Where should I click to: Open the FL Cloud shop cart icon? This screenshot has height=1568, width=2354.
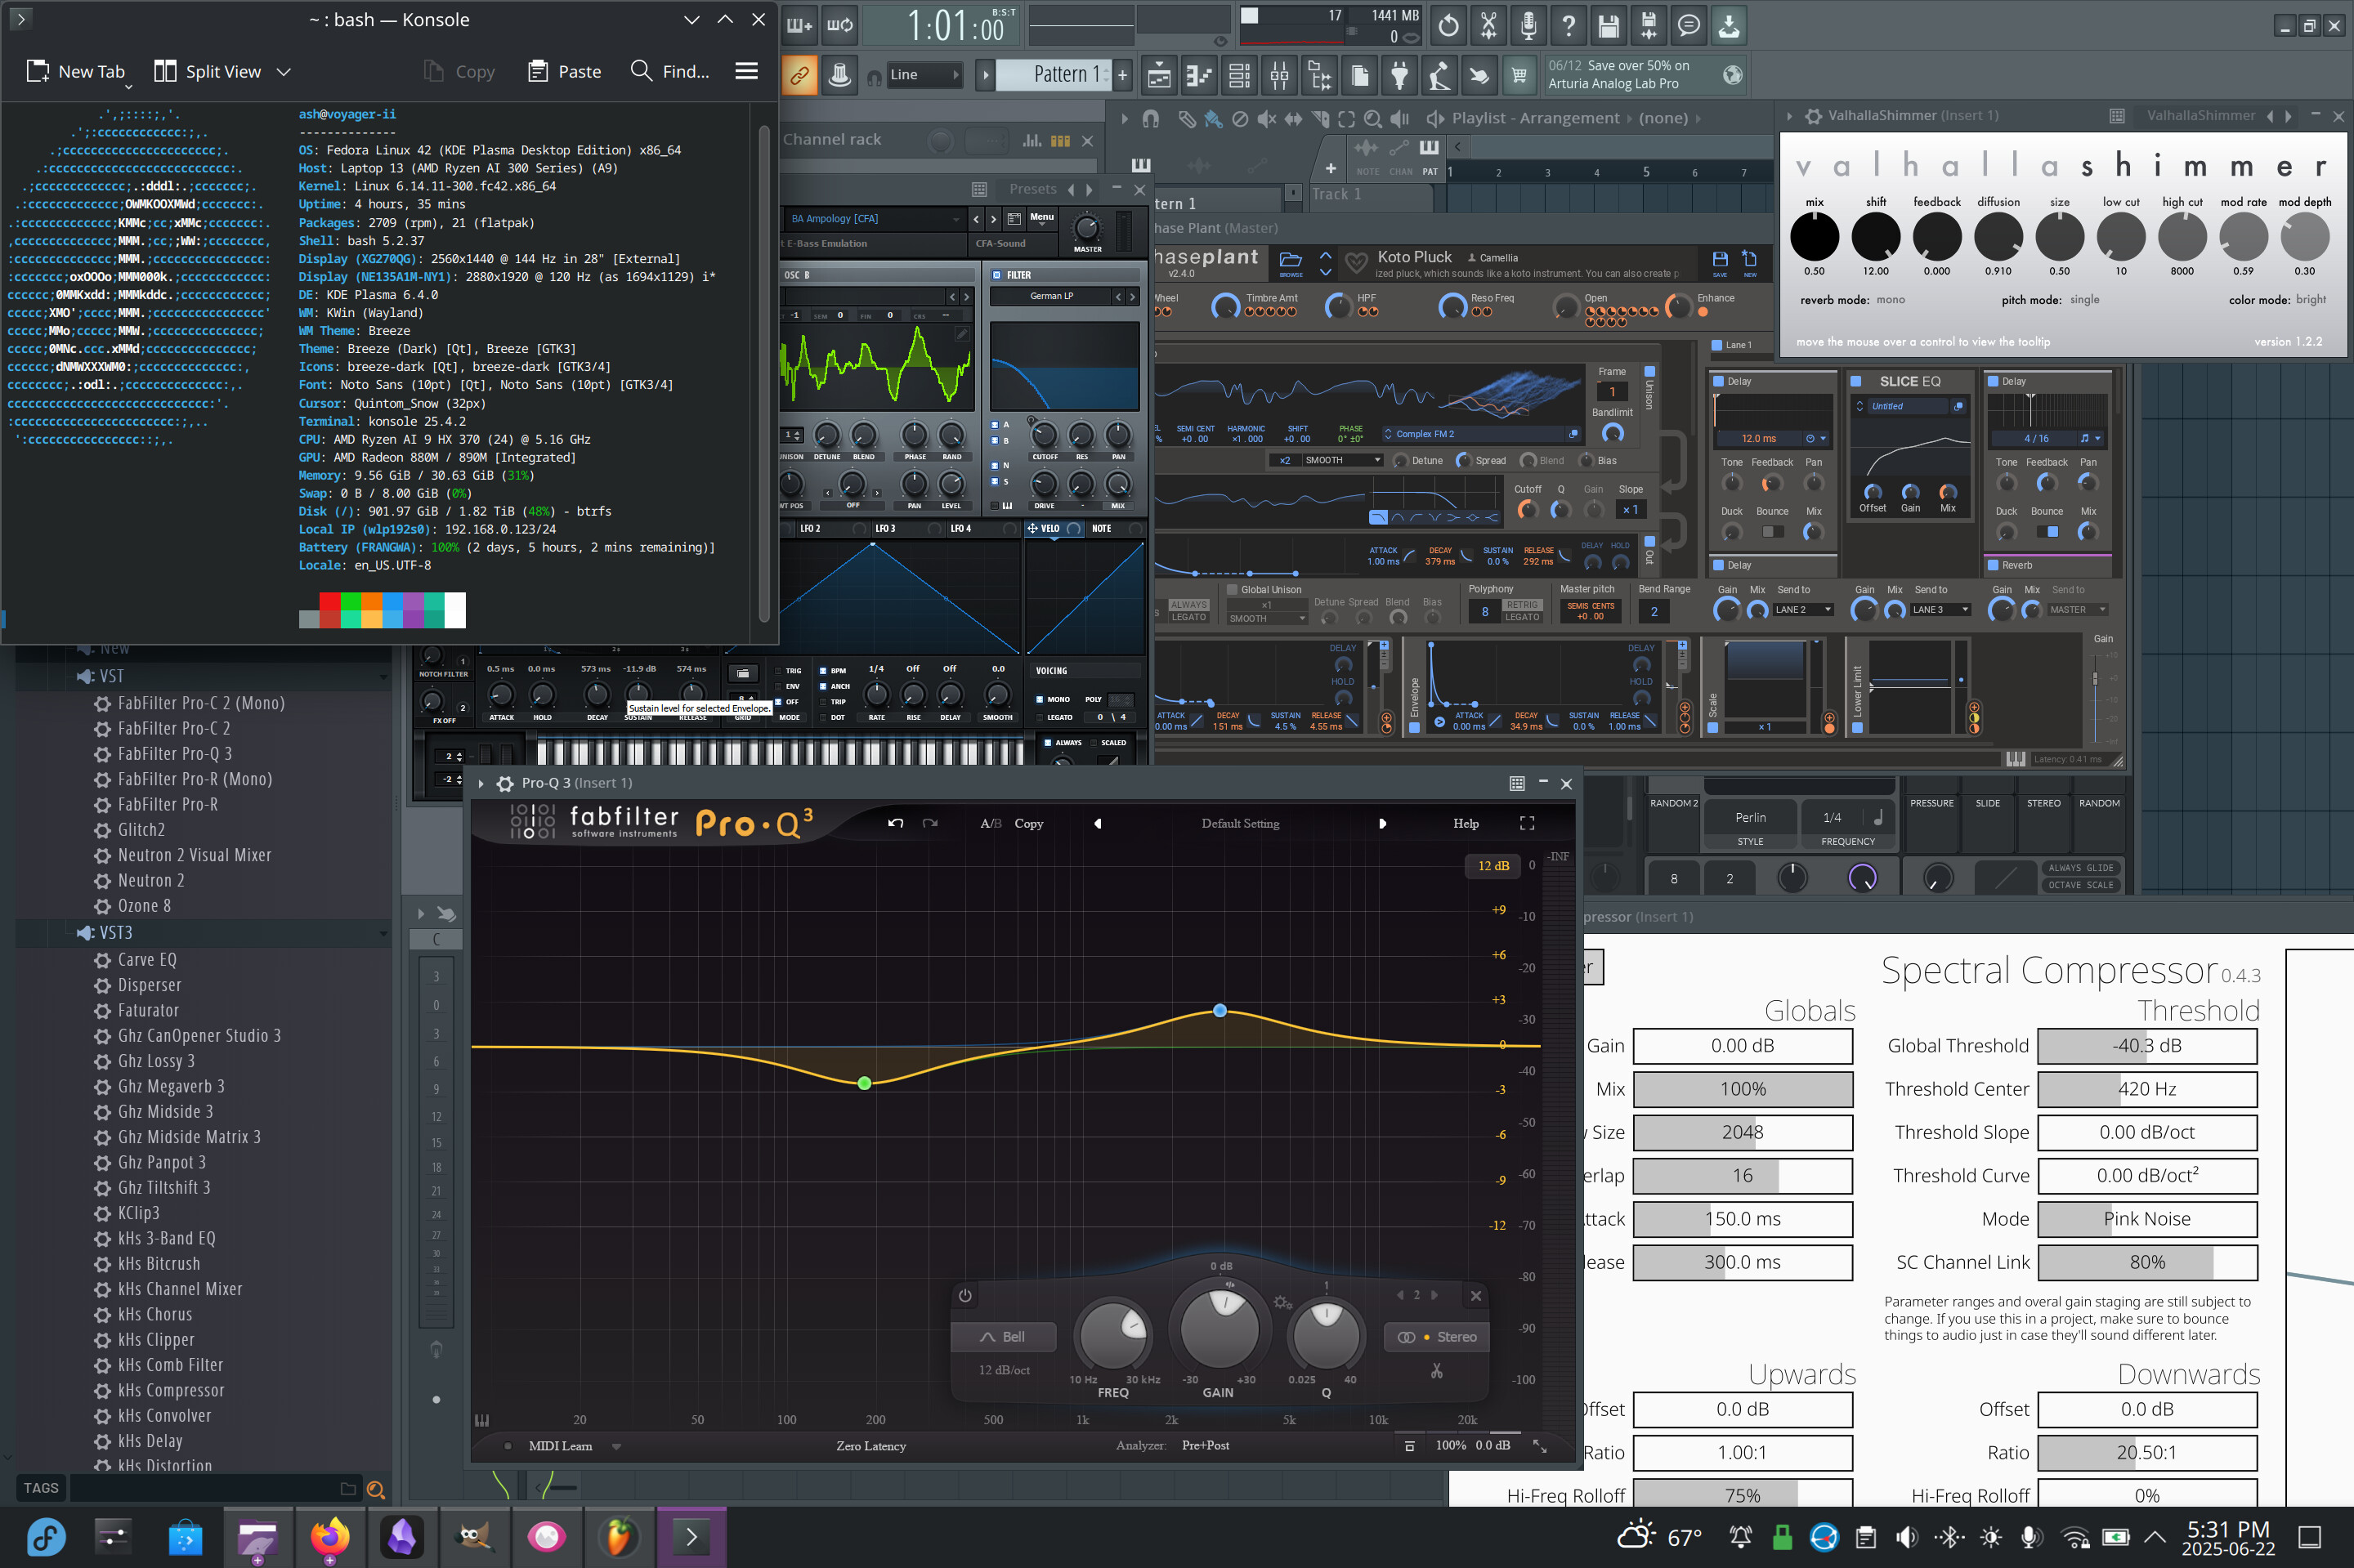(1519, 75)
